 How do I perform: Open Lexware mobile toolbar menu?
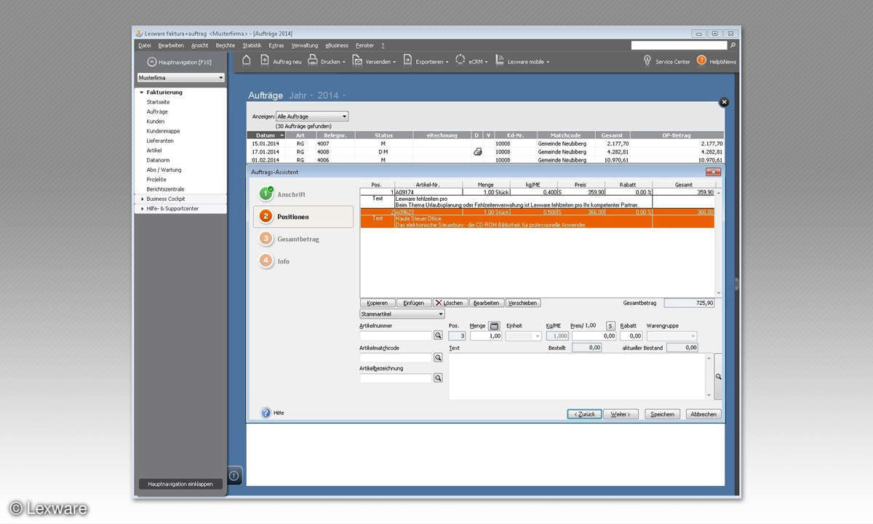[x=522, y=61]
